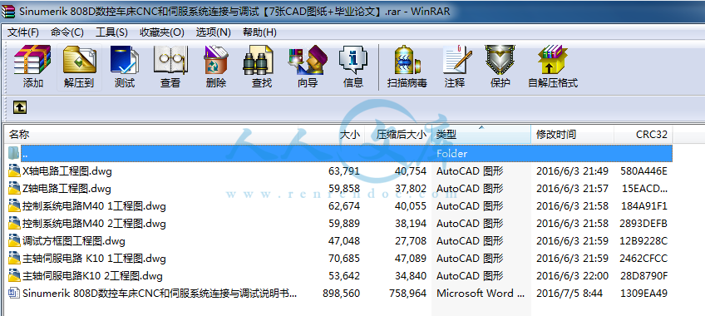705x316 pixels.
Task: Click size value 47,048
Action: 344,241
